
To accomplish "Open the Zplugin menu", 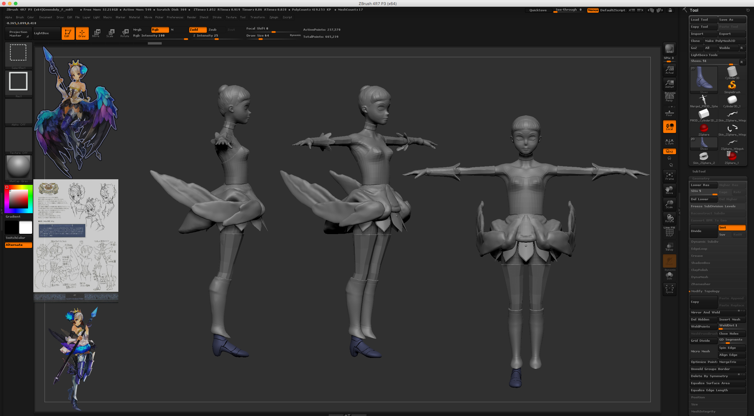I will point(274,17).
